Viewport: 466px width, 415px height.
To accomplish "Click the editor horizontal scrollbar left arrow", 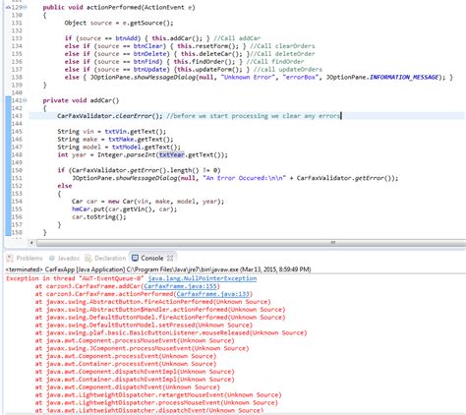I will tap(31, 243).
